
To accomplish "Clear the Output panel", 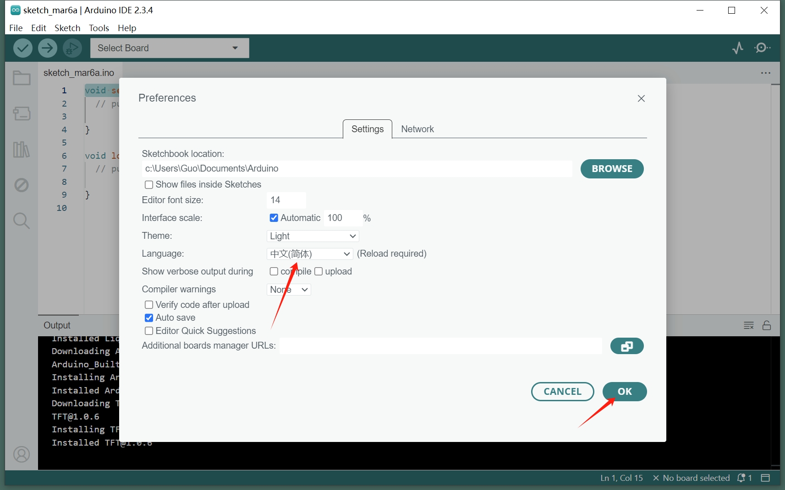I will click(749, 325).
